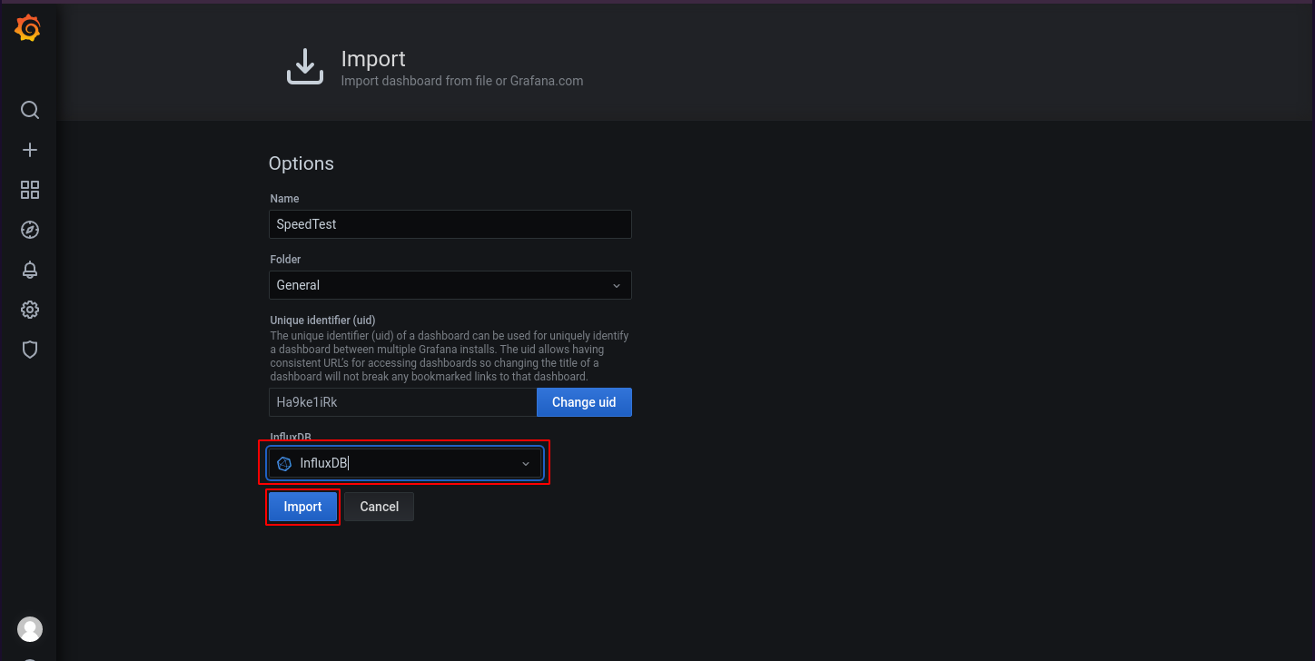The width and height of the screenshot is (1315, 661).
Task: Click the Name field containing SpeedTest
Action: (450, 224)
